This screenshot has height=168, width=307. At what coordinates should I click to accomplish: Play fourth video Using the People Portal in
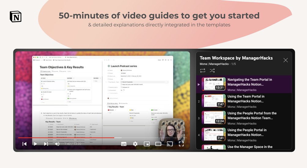click(247, 133)
